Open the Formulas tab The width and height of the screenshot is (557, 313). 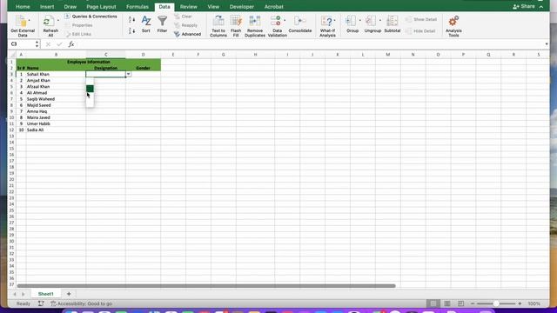tap(138, 7)
